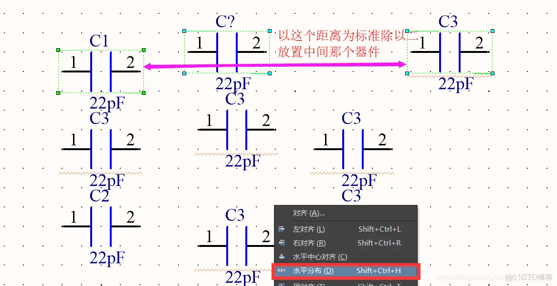The width and height of the screenshot is (557, 286).
Task: Select the C? designator label
Action: pyautogui.click(x=225, y=21)
